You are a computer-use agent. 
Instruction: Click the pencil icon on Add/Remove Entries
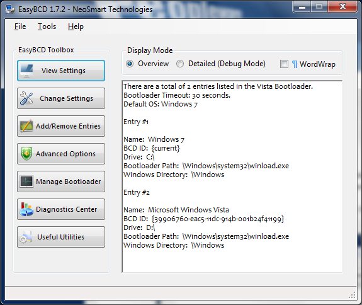(26, 126)
